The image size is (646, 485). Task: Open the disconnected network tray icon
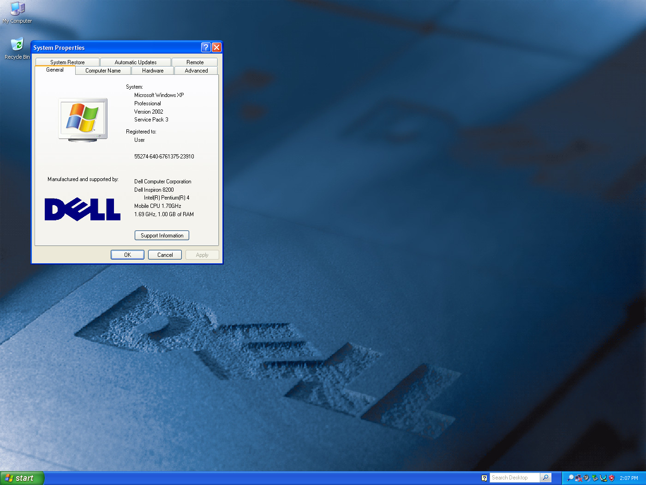[579, 478]
